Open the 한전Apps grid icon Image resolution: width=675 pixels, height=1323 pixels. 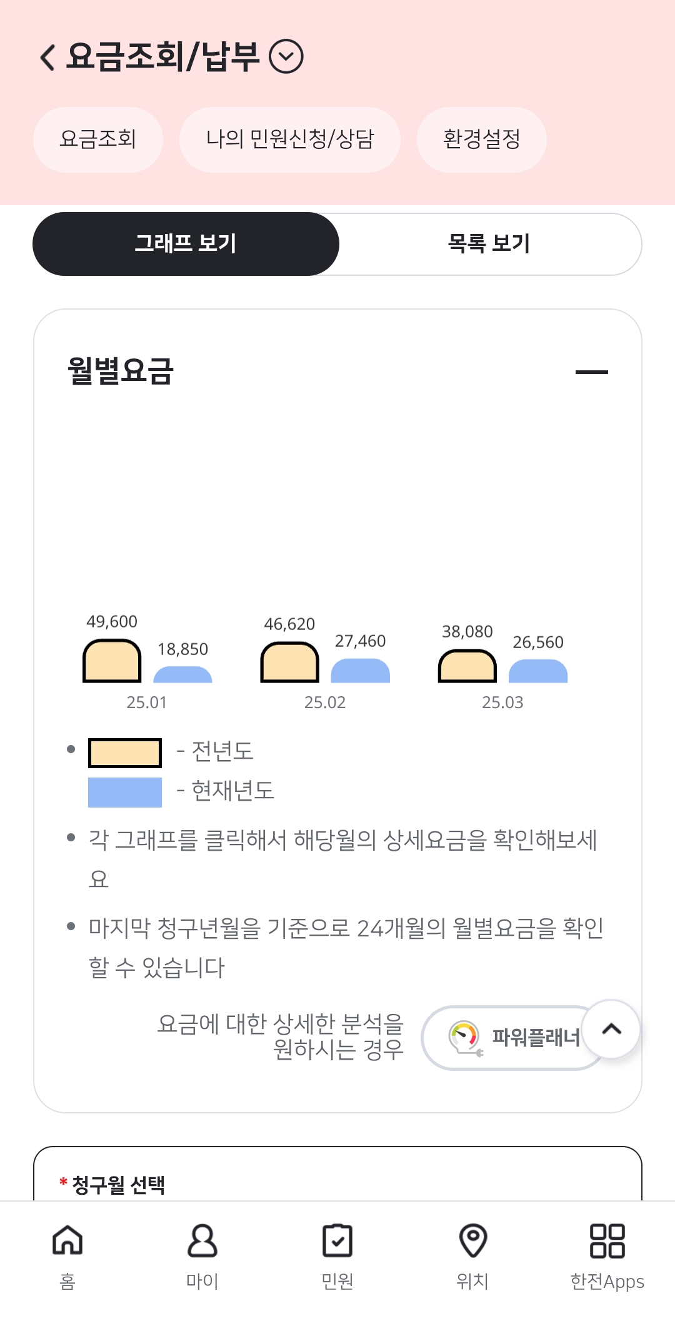pyautogui.click(x=607, y=1240)
